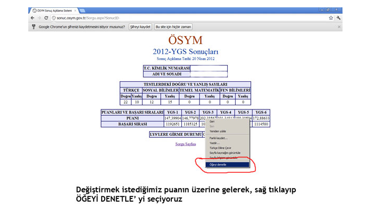Click the LYS'LERE GİRME DURUMU label
Screen dimensions: 386x210
176,135
